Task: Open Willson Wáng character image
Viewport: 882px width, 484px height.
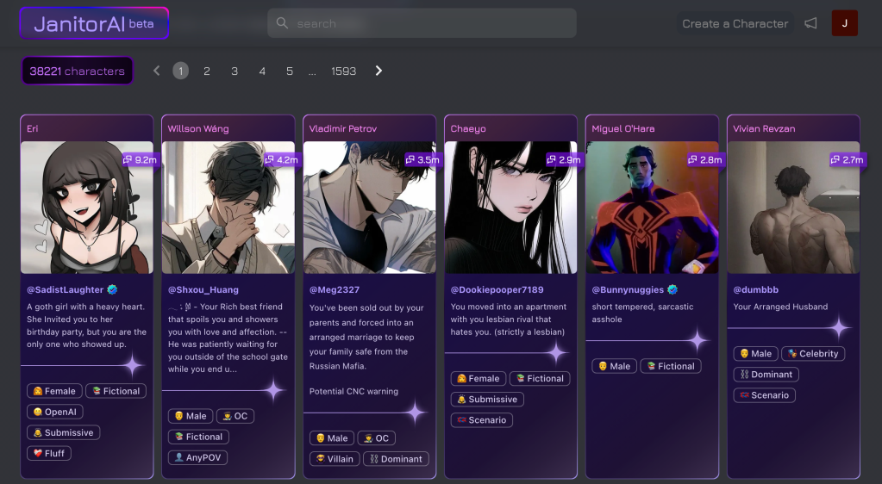Action: point(228,208)
